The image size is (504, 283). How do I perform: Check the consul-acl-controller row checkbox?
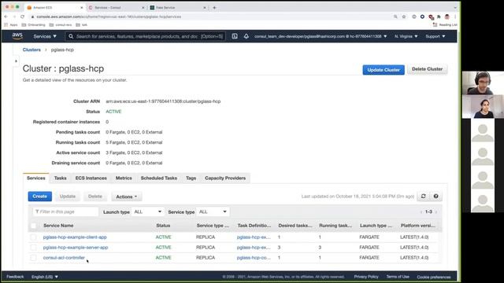[33, 258]
